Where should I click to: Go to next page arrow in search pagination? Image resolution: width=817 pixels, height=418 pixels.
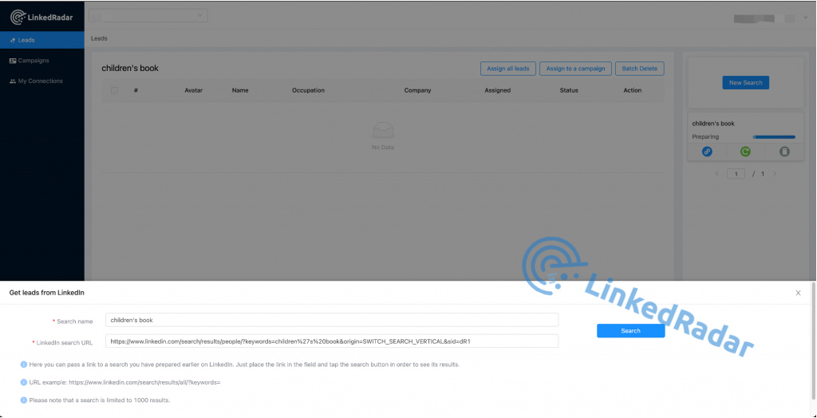(775, 174)
